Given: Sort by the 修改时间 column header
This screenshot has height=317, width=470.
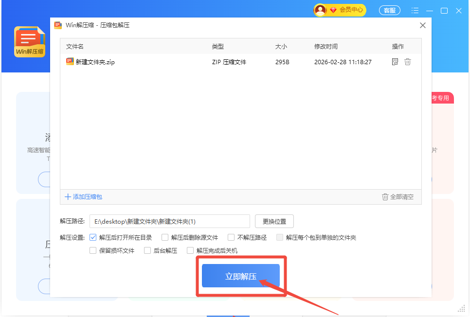Looking at the screenshot, I should click(325, 47).
